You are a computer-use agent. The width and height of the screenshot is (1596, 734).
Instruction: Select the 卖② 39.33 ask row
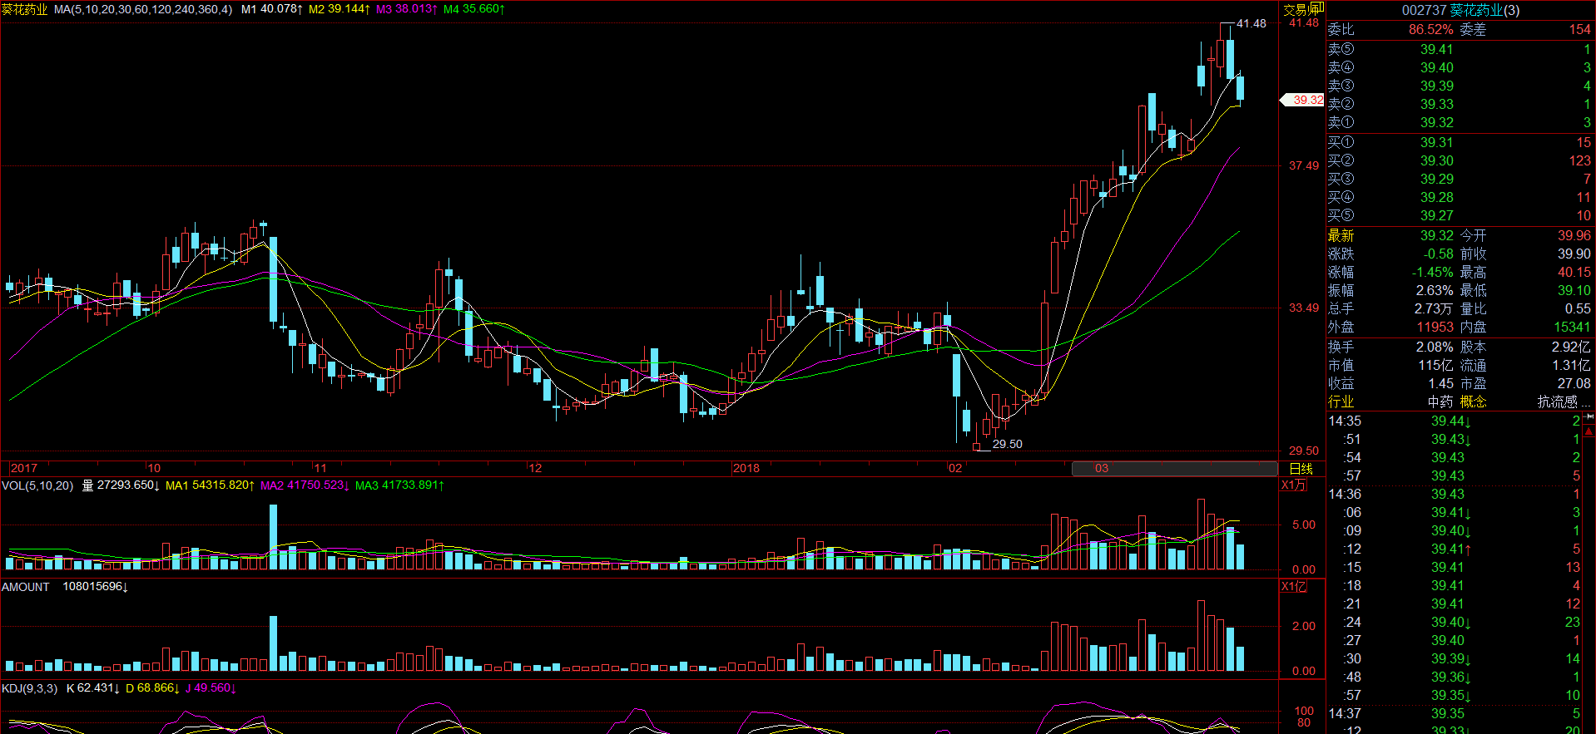click(x=1460, y=104)
